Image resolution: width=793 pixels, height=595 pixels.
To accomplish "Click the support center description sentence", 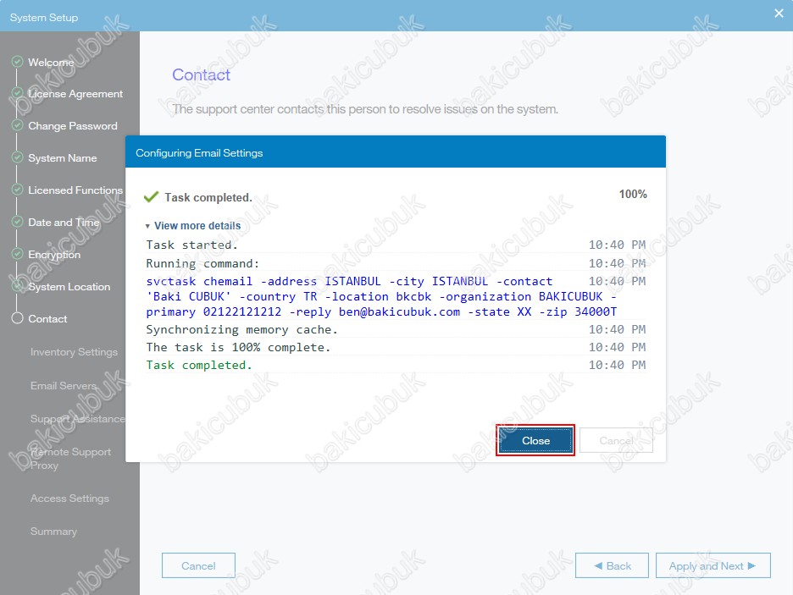I will pos(365,109).
